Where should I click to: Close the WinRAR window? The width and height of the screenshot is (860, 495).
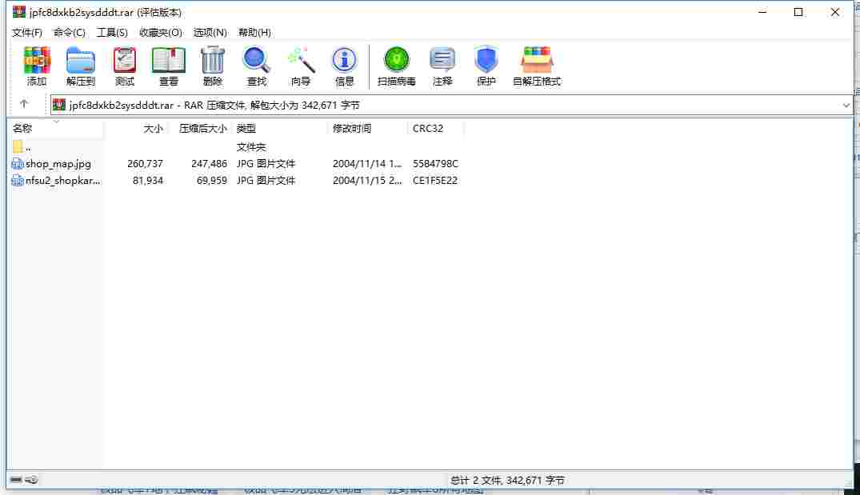tap(834, 12)
